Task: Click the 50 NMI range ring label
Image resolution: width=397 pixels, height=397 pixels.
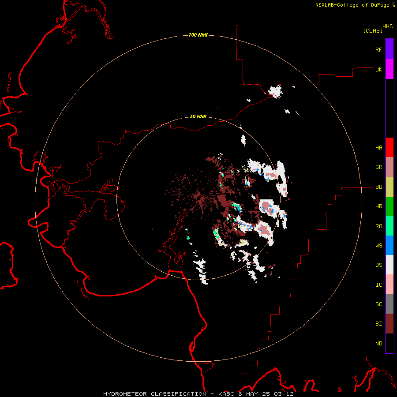Action: [x=198, y=116]
